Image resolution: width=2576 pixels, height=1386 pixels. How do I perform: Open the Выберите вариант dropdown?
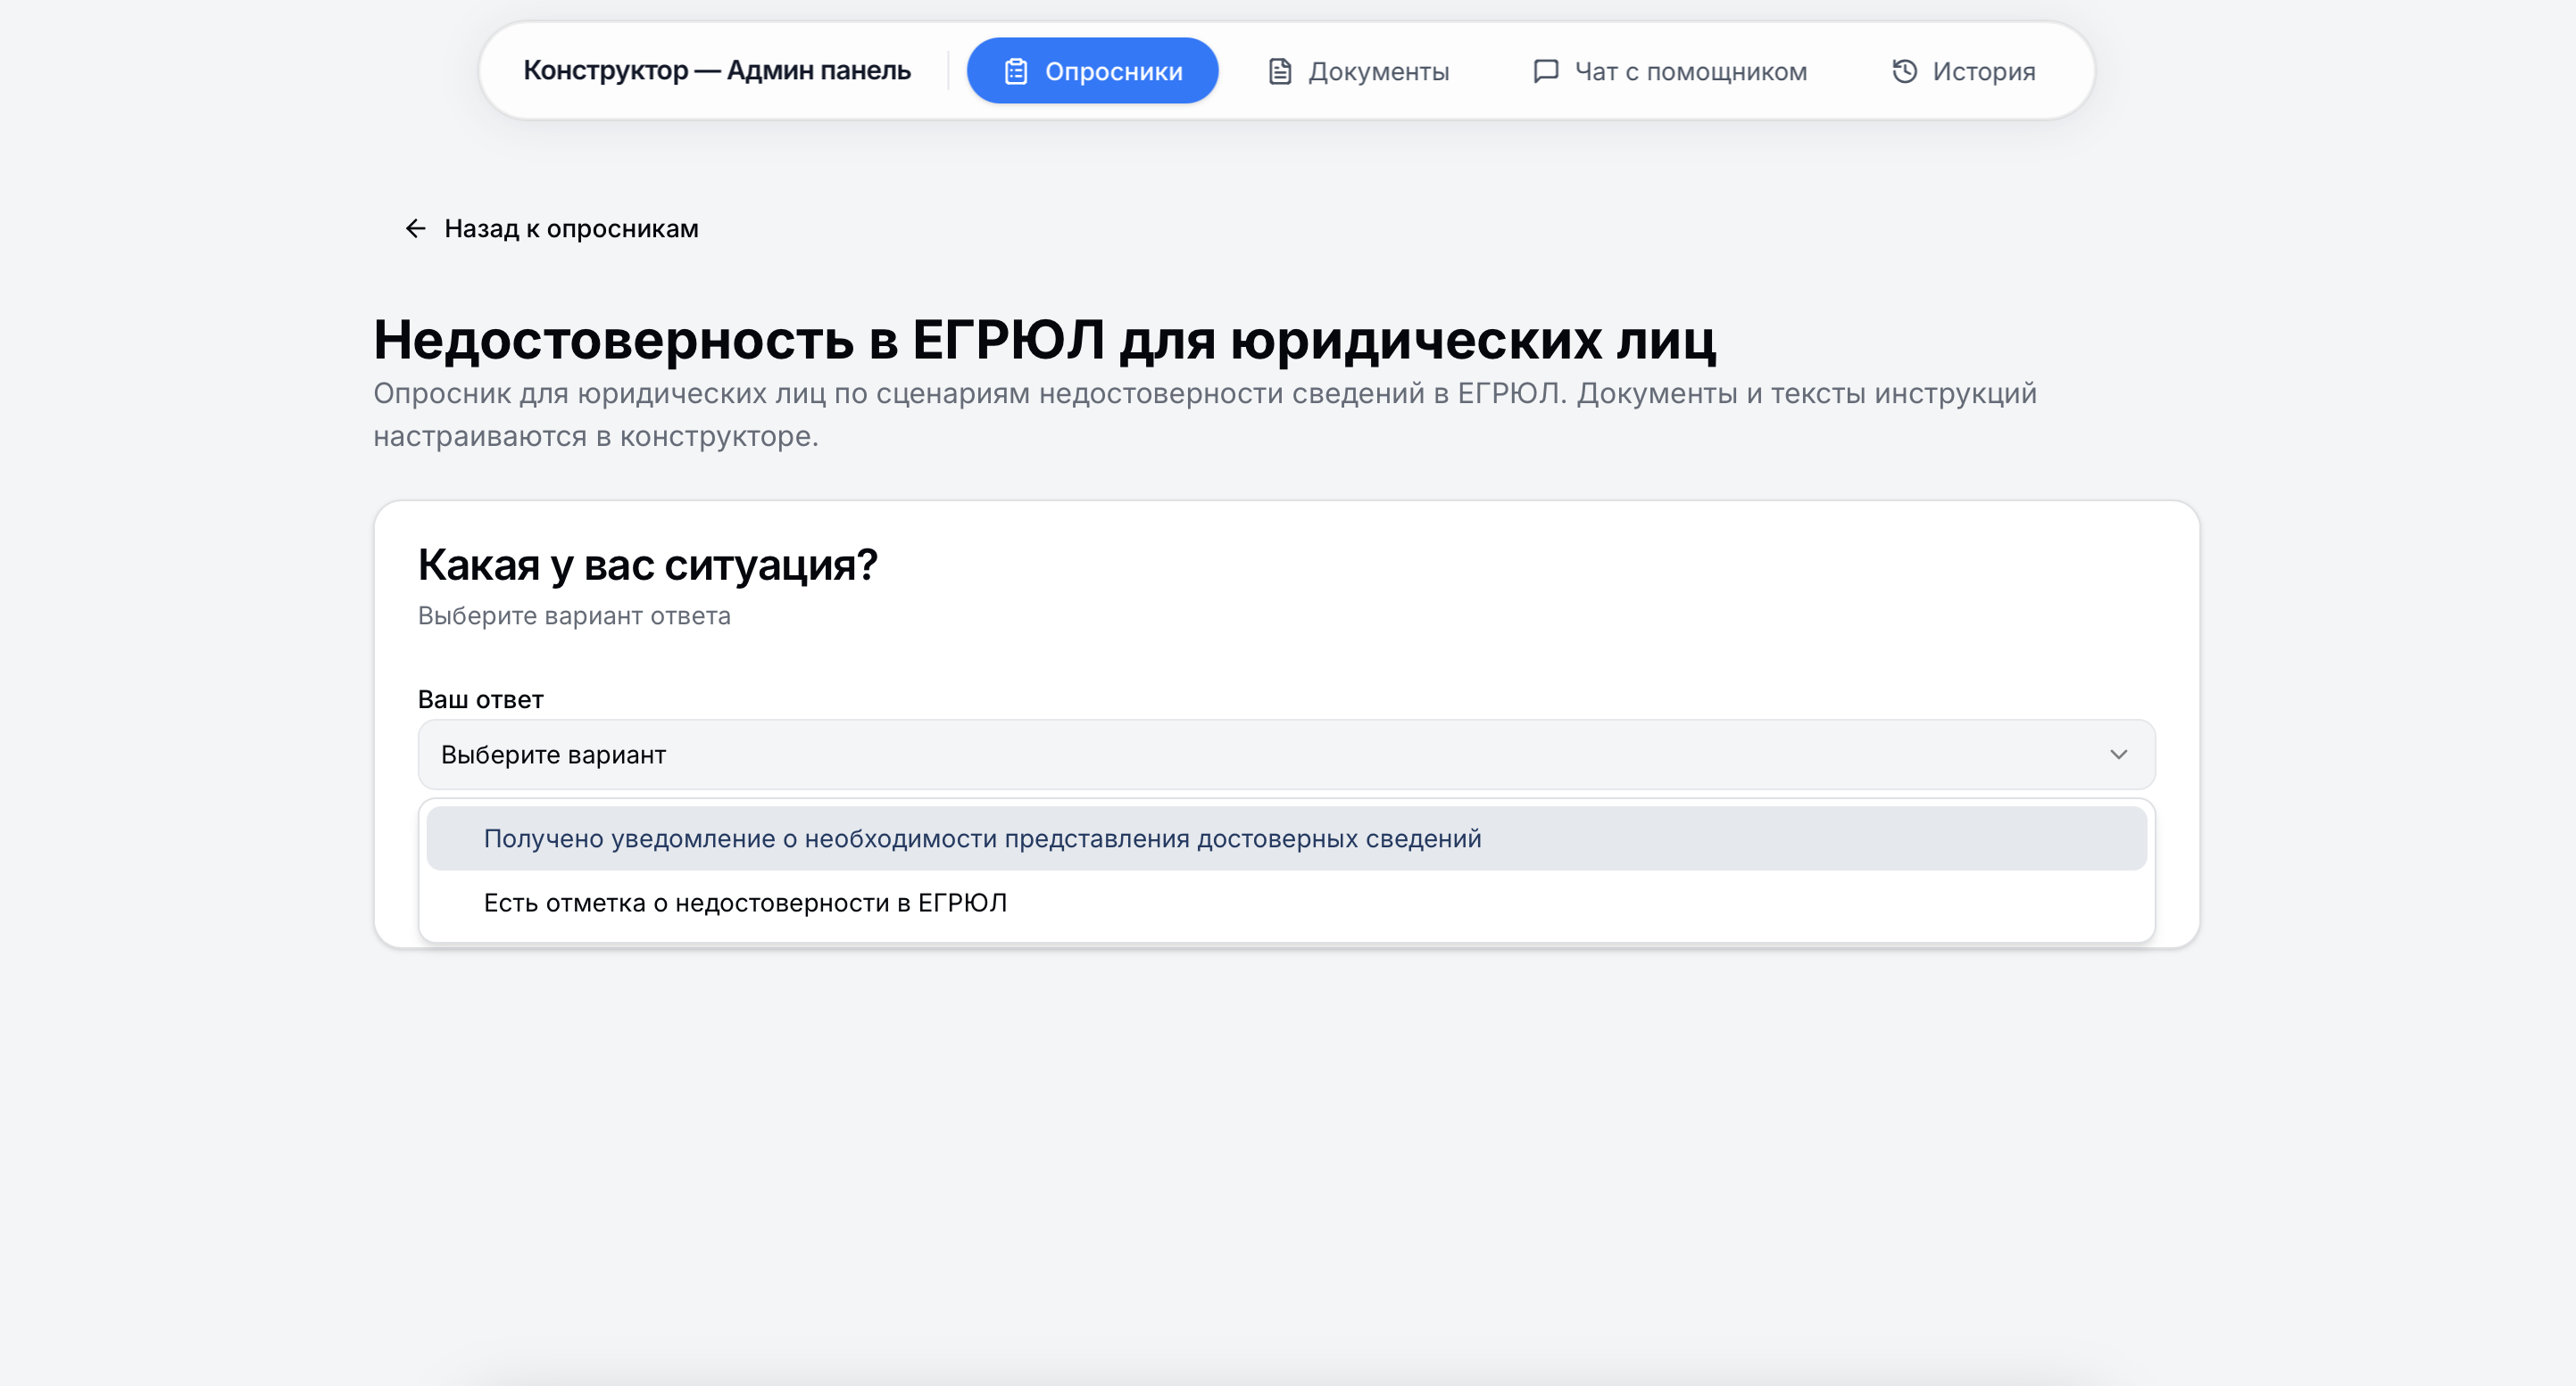(x=1286, y=755)
